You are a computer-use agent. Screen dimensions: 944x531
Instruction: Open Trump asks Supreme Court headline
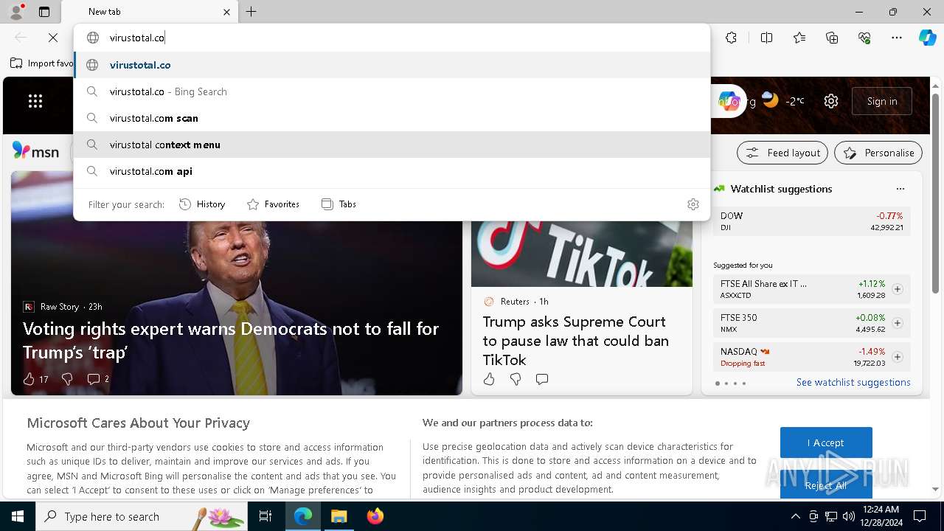(x=576, y=341)
